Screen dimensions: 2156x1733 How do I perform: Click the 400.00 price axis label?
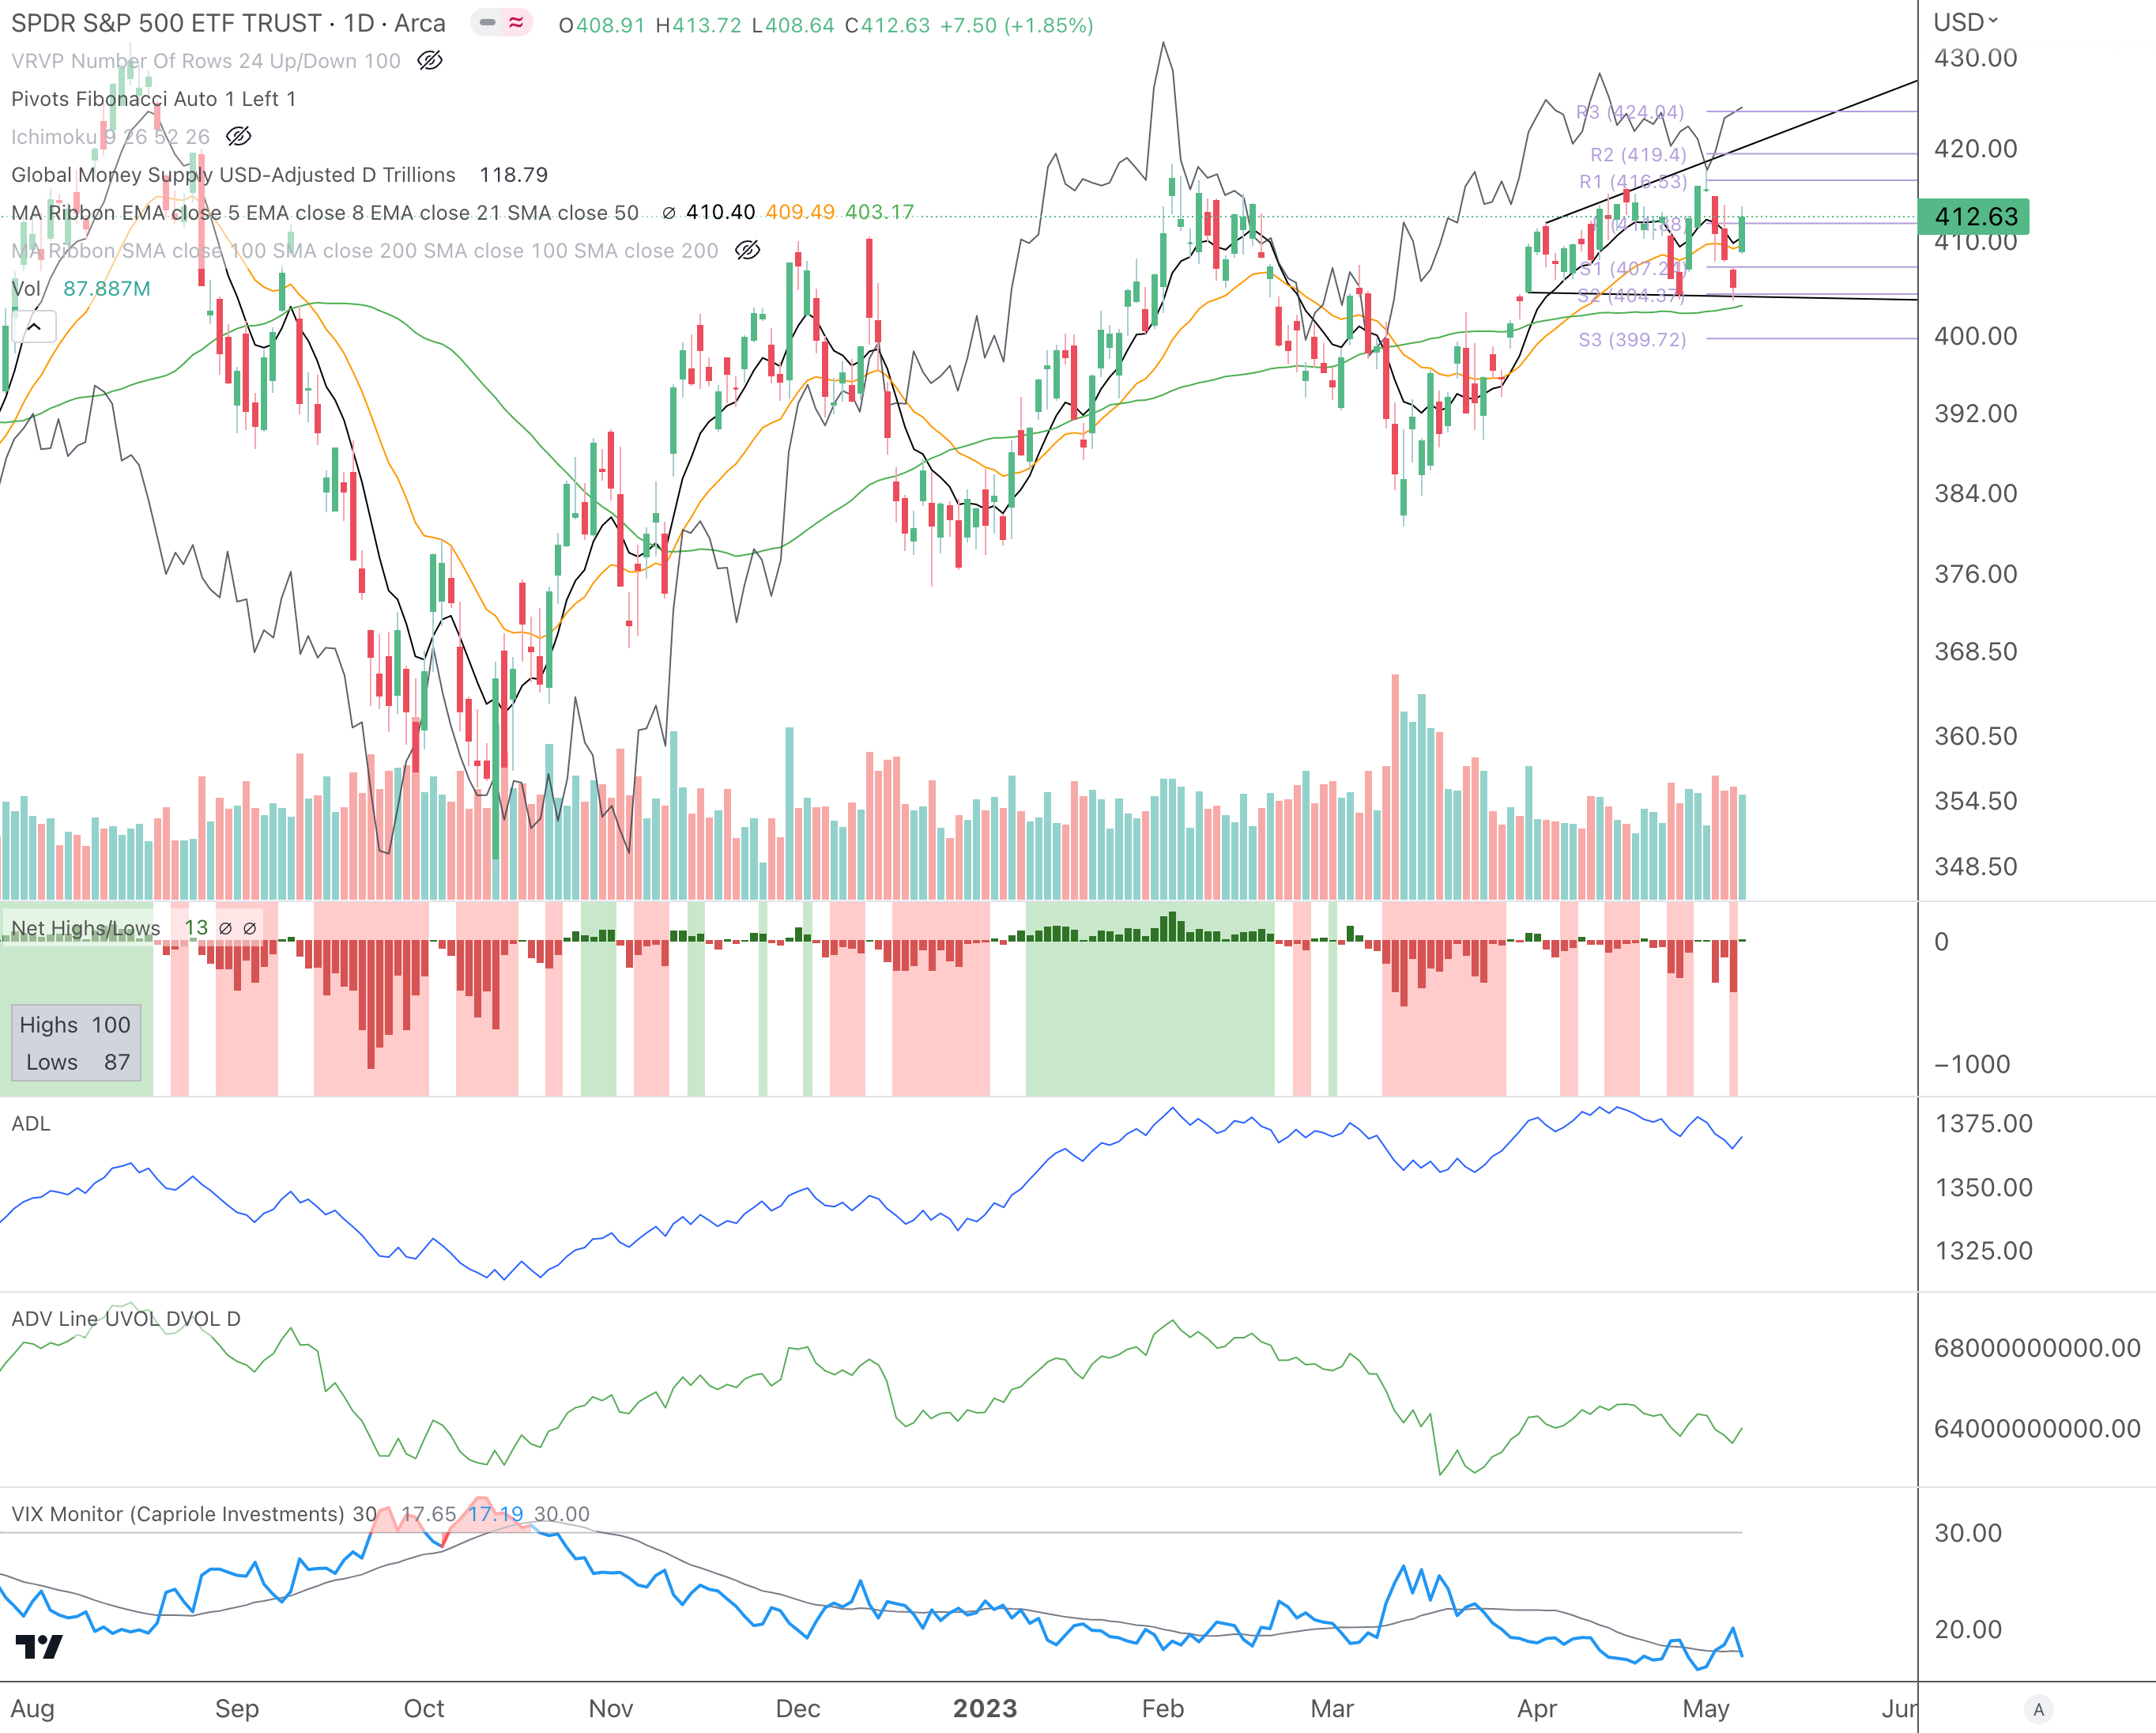click(1975, 336)
